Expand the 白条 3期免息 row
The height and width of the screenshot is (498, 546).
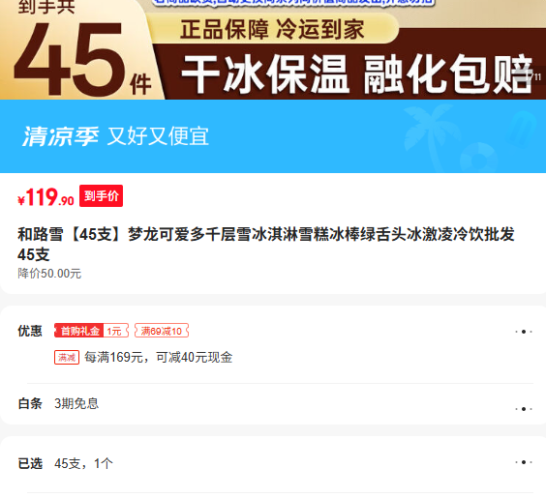click(273, 404)
